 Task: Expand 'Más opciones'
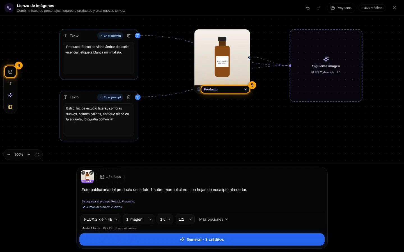214,219
